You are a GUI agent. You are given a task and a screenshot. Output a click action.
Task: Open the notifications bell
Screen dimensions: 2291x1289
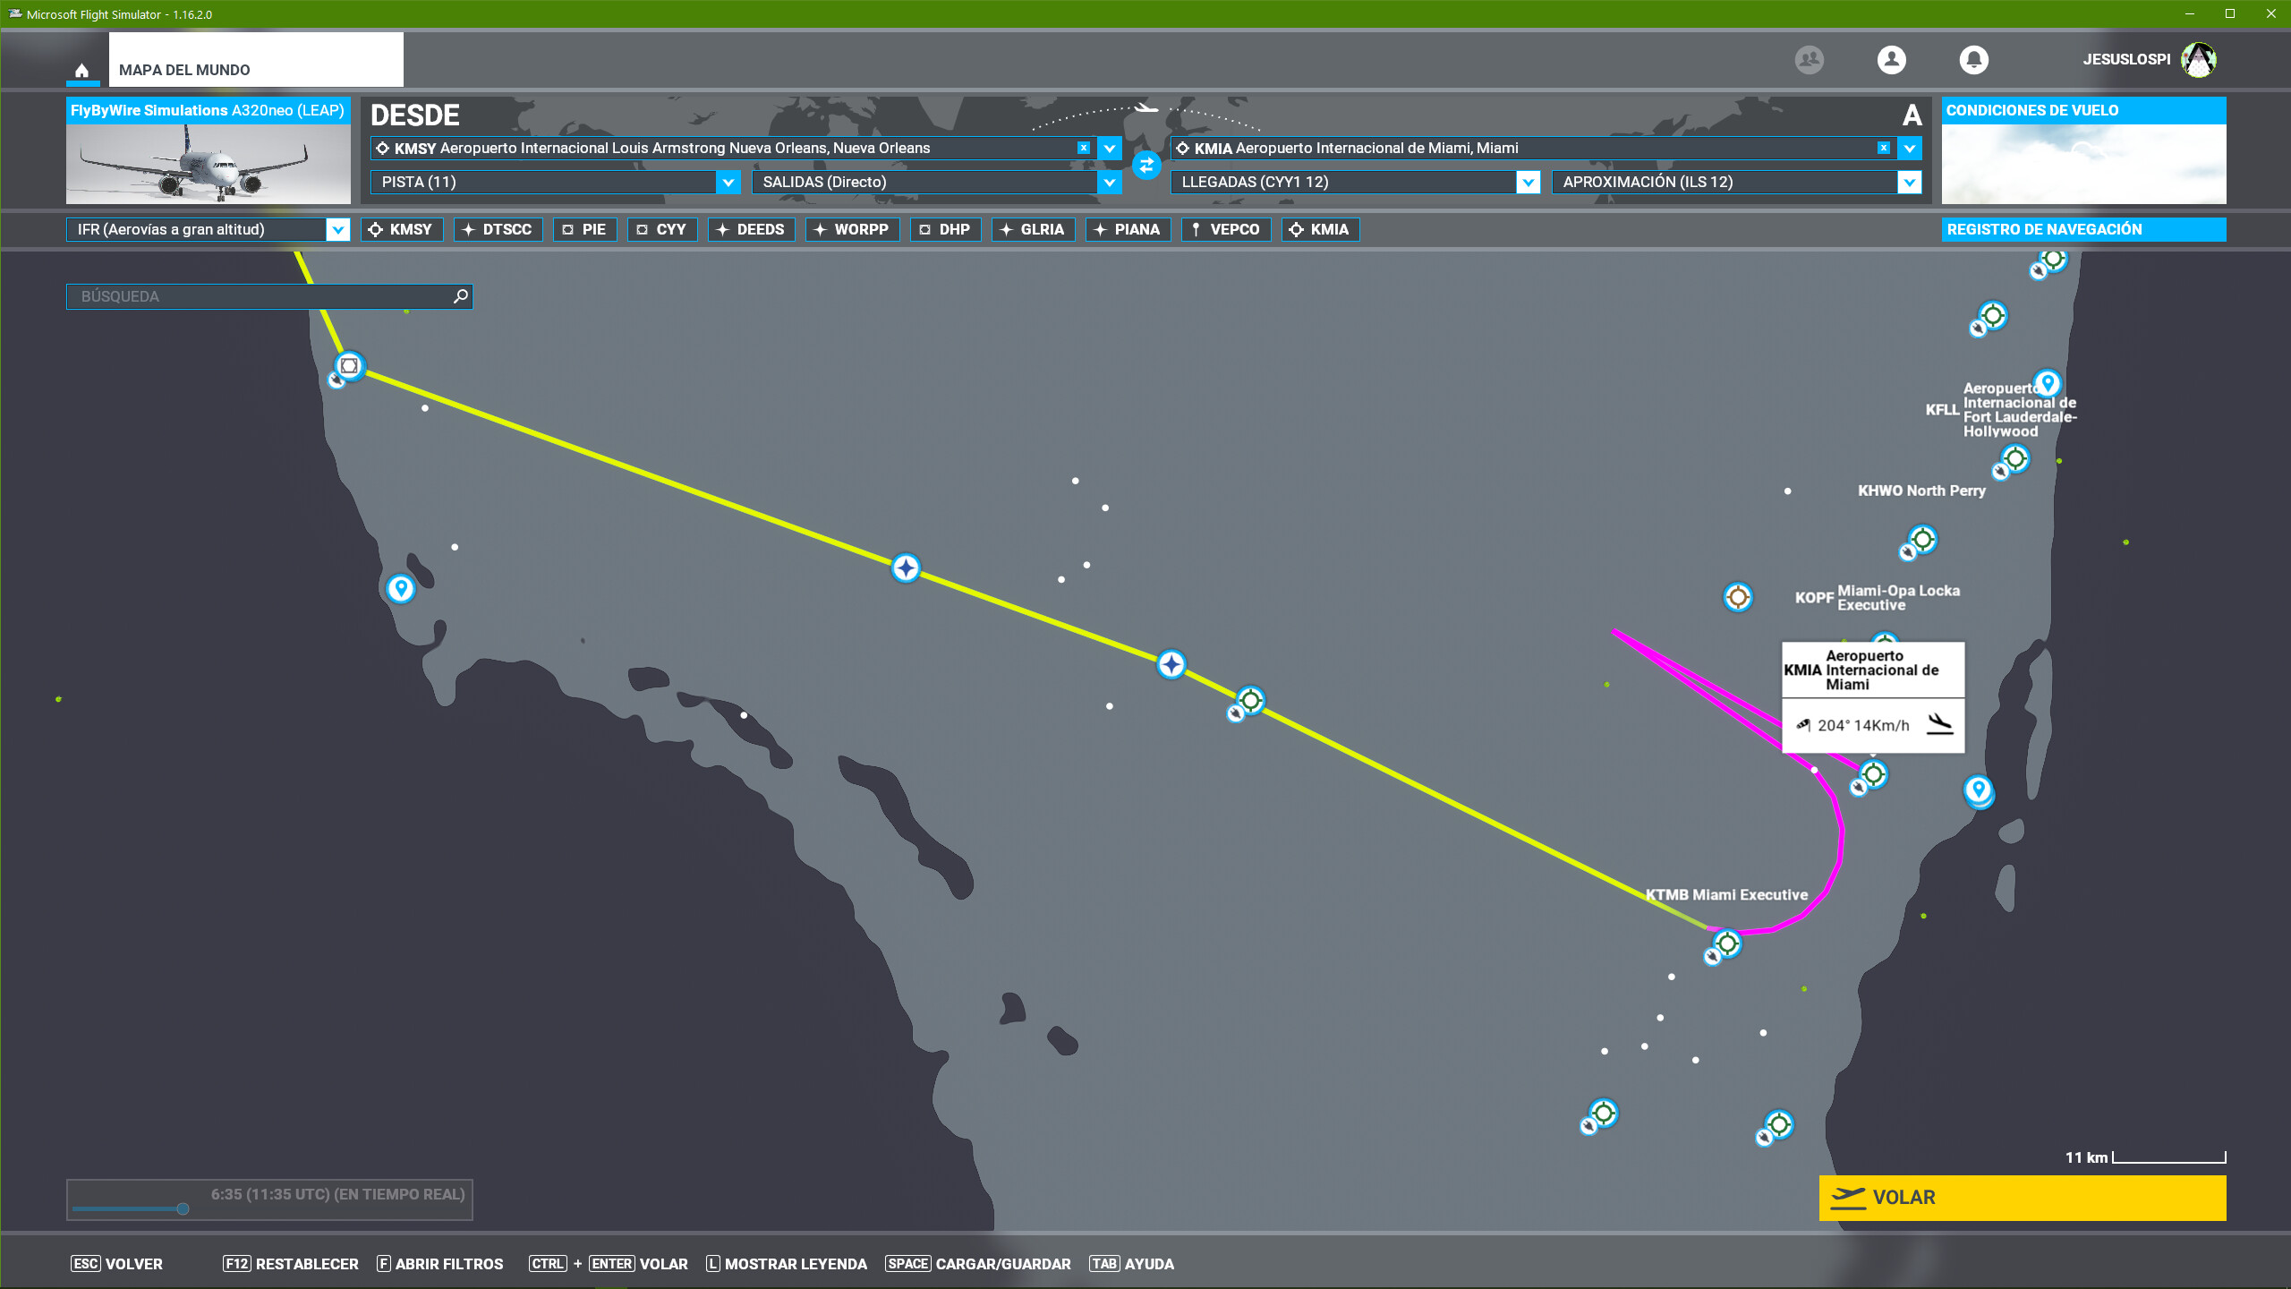click(1973, 60)
